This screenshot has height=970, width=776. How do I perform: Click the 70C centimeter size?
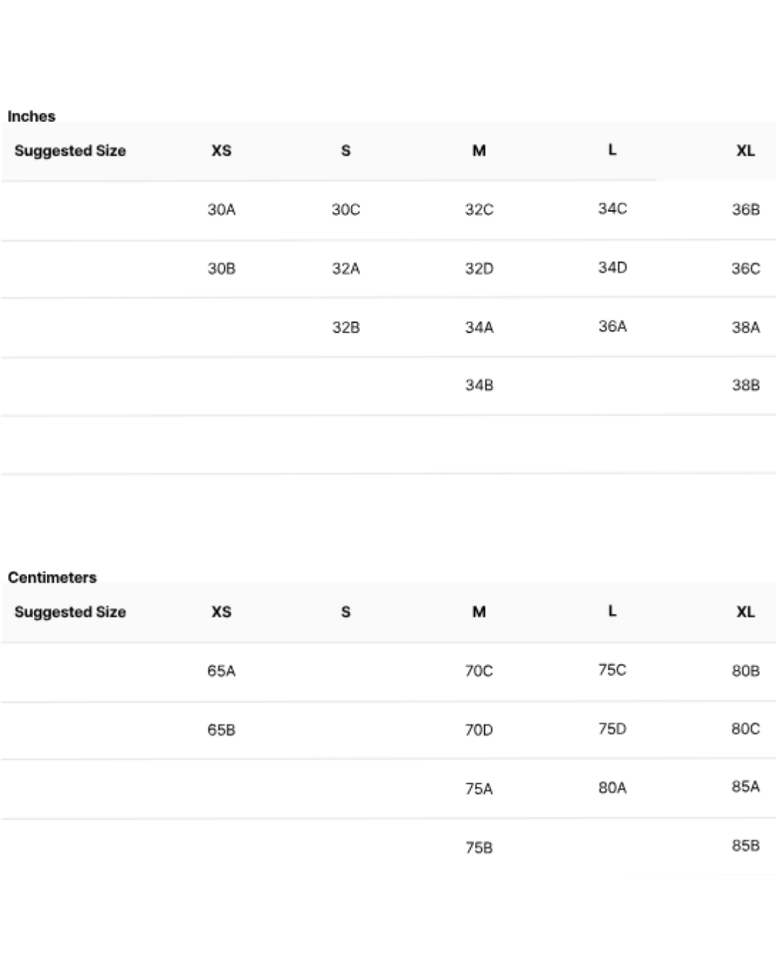[479, 671]
